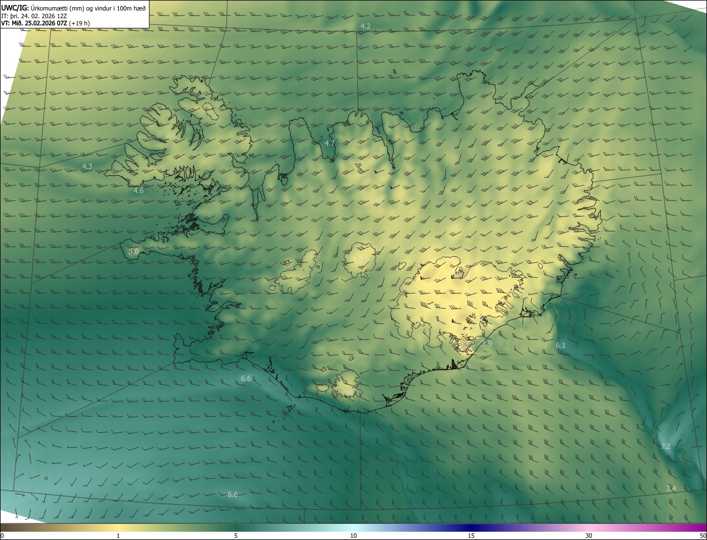Click the 3.9 value label on the map

tap(487, 343)
